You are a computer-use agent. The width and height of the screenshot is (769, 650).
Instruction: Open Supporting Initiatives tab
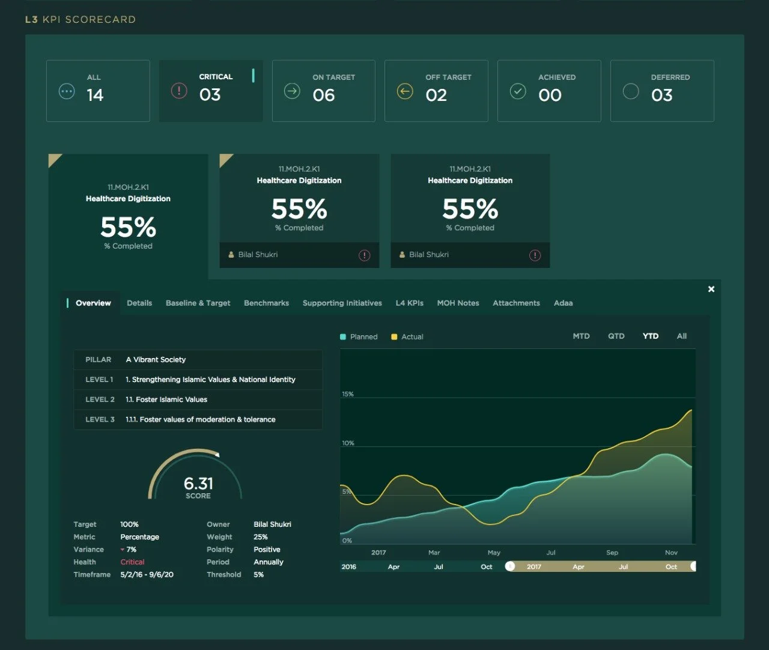coord(342,303)
